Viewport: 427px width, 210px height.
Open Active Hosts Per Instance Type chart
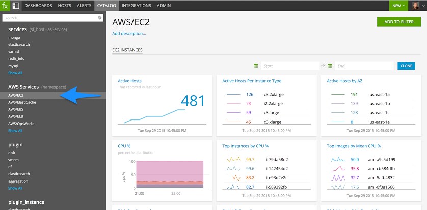pos(252,81)
